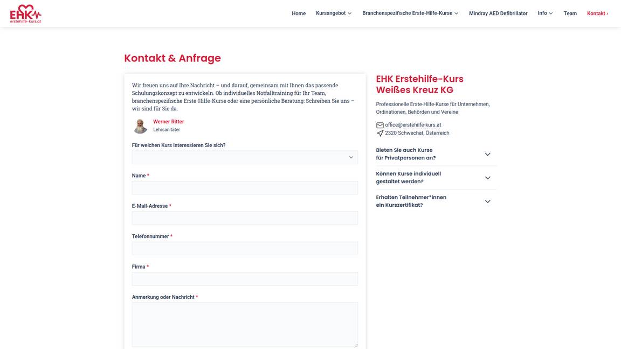Go to the Home page
This screenshot has width=621, height=349.
(299, 13)
